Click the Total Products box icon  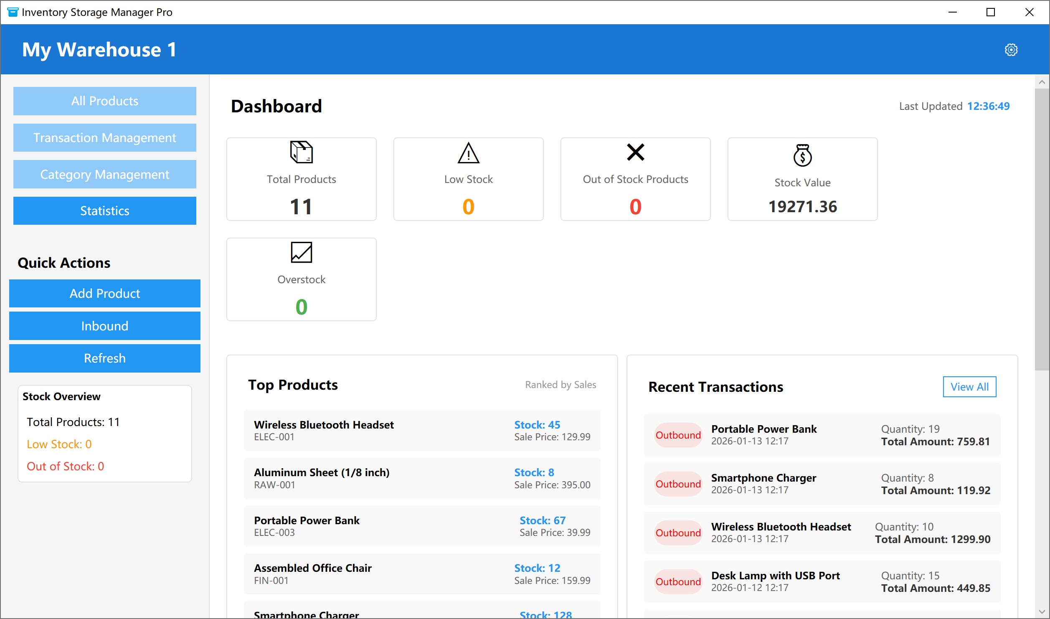(301, 152)
